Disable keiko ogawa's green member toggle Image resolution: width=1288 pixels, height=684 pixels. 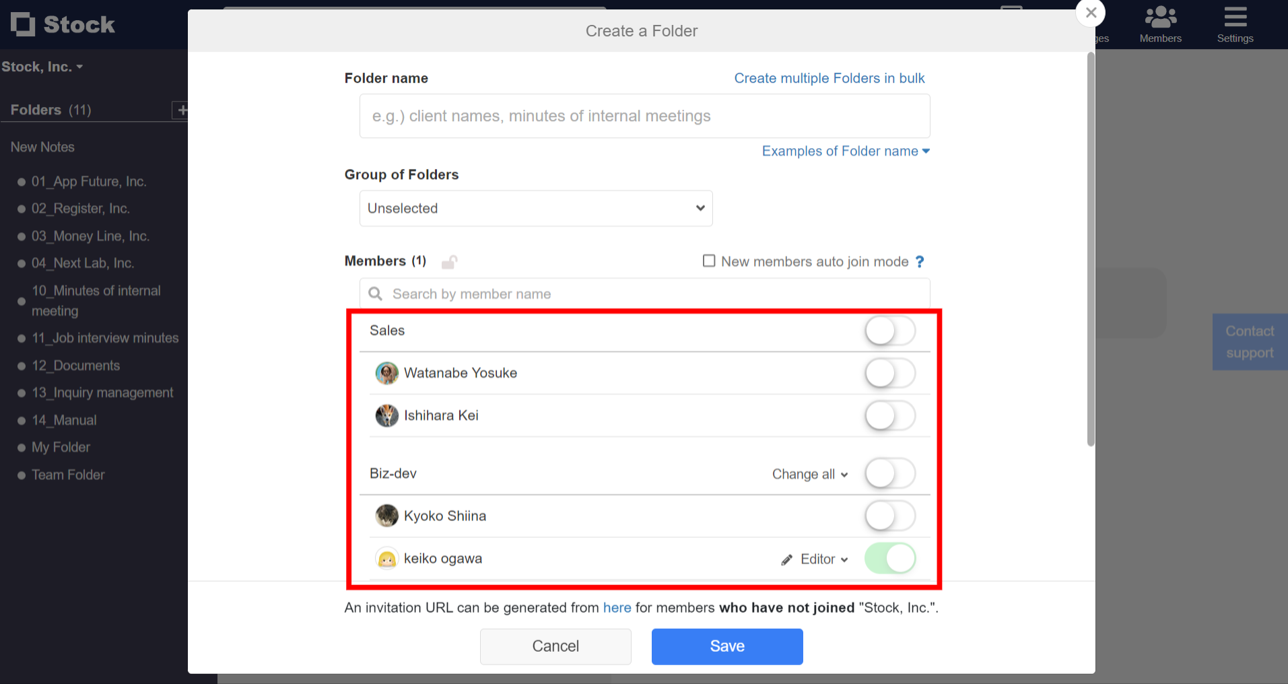pos(890,558)
